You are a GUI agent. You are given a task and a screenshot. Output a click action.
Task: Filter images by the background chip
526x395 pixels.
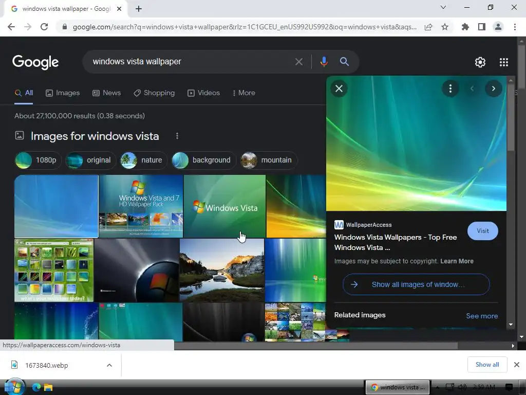point(203,160)
